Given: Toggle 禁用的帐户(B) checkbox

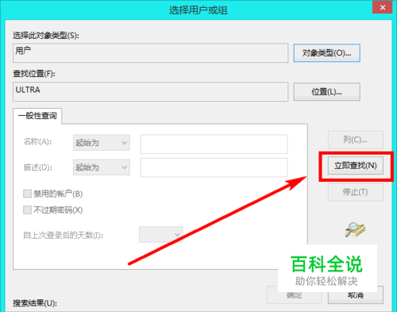Looking at the screenshot, I should [27, 194].
